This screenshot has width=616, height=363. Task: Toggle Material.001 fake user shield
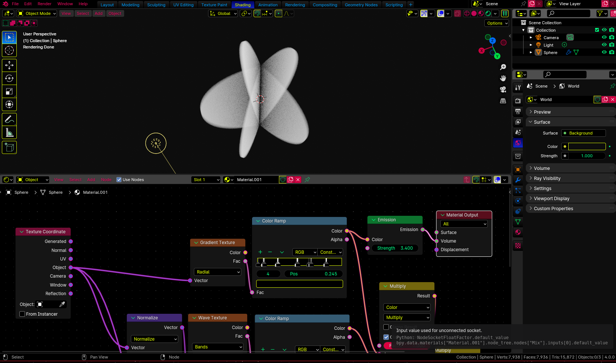[283, 180]
